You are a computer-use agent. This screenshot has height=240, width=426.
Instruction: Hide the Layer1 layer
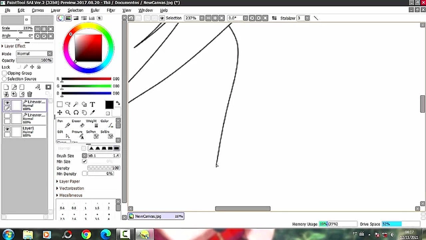point(7,129)
